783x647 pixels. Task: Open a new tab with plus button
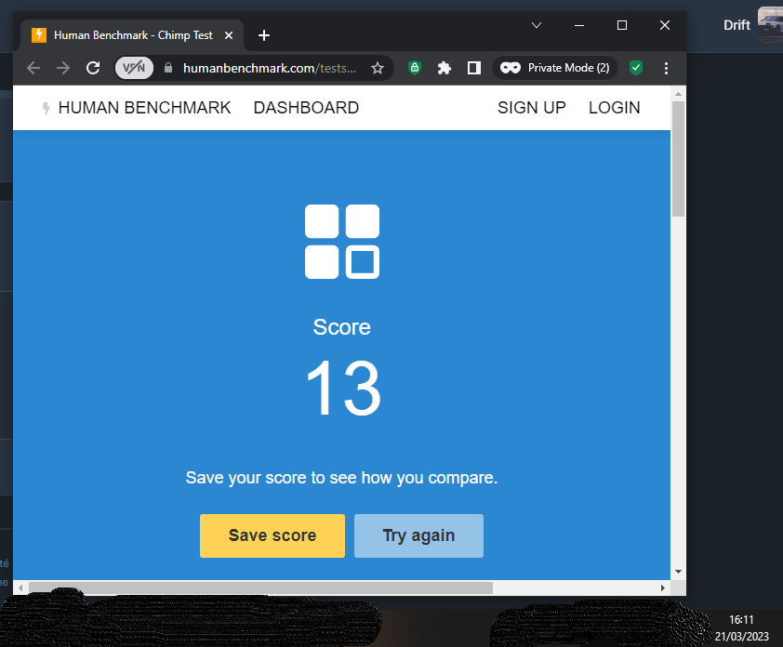coord(264,35)
